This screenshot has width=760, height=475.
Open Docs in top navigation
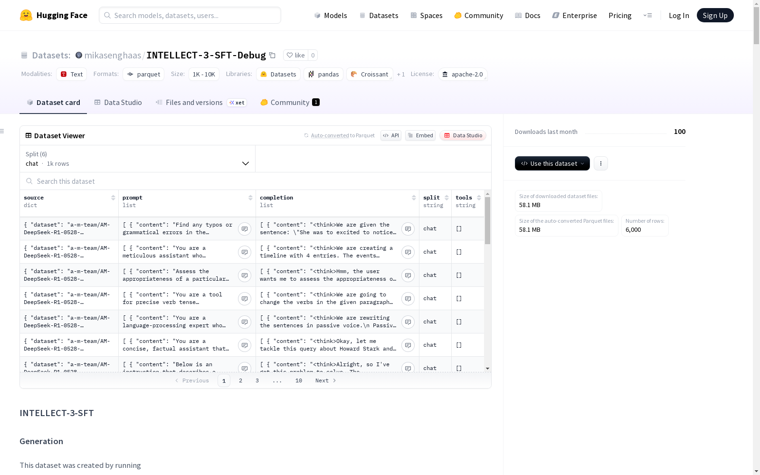pyautogui.click(x=528, y=15)
